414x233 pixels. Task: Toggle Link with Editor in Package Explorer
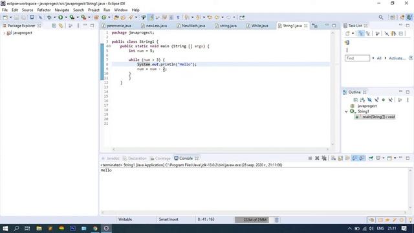[x=61, y=26]
